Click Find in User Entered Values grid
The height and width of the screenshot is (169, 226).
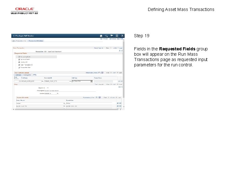coord(95,73)
